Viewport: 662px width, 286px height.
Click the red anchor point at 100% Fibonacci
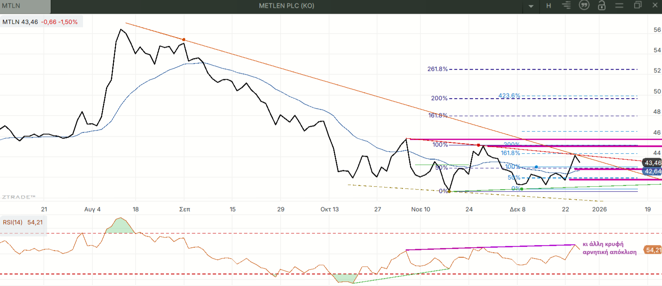click(478, 145)
